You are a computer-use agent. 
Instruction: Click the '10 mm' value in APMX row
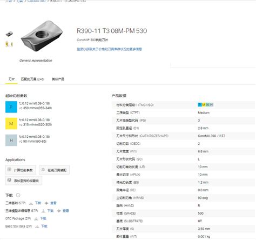[x=203, y=175]
